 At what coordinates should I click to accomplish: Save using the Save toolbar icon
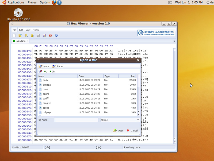38,35
